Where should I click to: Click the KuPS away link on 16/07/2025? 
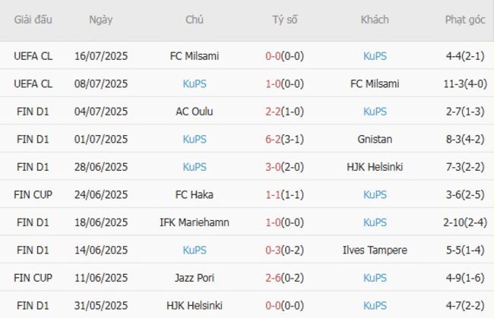click(x=375, y=56)
